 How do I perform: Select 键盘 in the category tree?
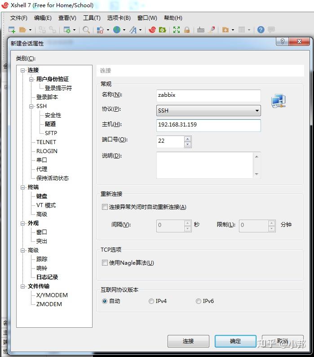42,196
